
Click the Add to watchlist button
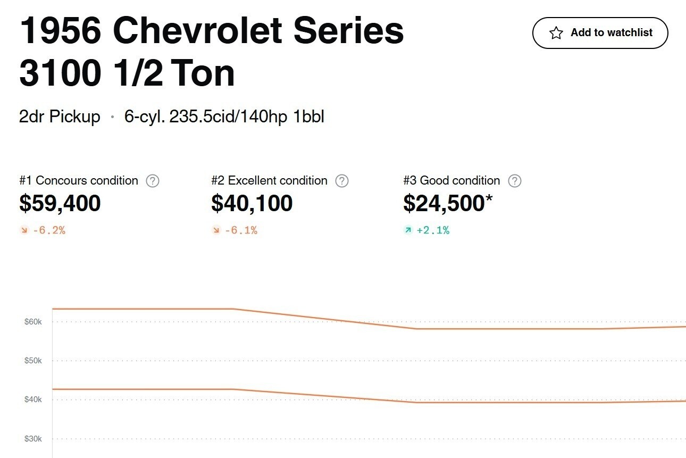tap(600, 33)
